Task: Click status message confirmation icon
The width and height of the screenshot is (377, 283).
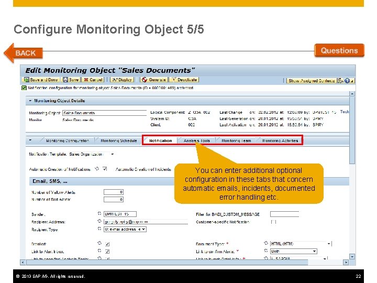Action: pos(24,88)
